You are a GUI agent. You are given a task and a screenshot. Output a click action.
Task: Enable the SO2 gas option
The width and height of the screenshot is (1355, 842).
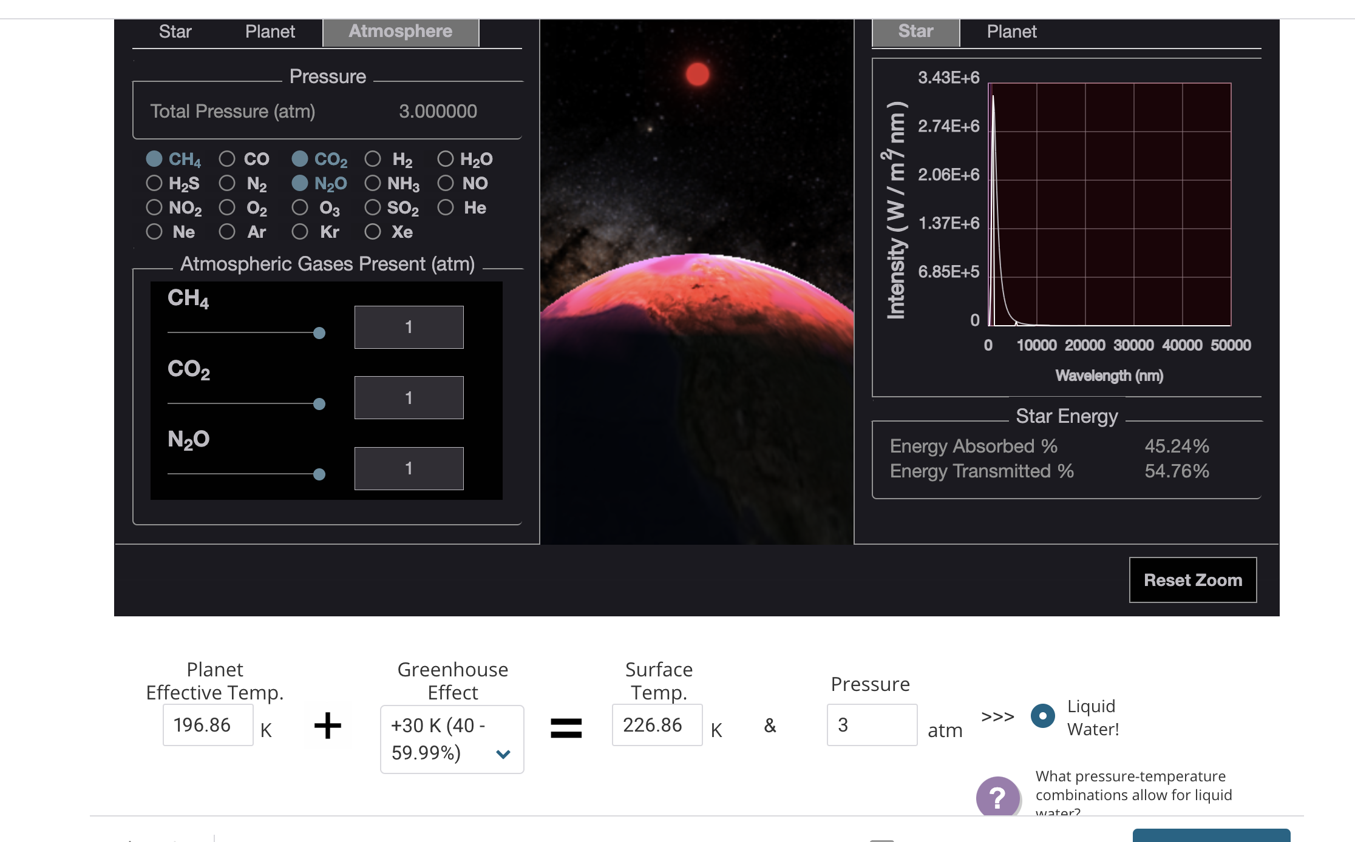coord(373,207)
